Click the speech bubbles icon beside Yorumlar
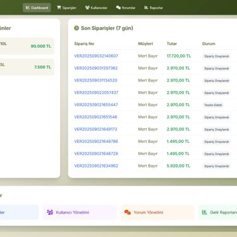This screenshot has height=237, width=237. click(x=118, y=8)
